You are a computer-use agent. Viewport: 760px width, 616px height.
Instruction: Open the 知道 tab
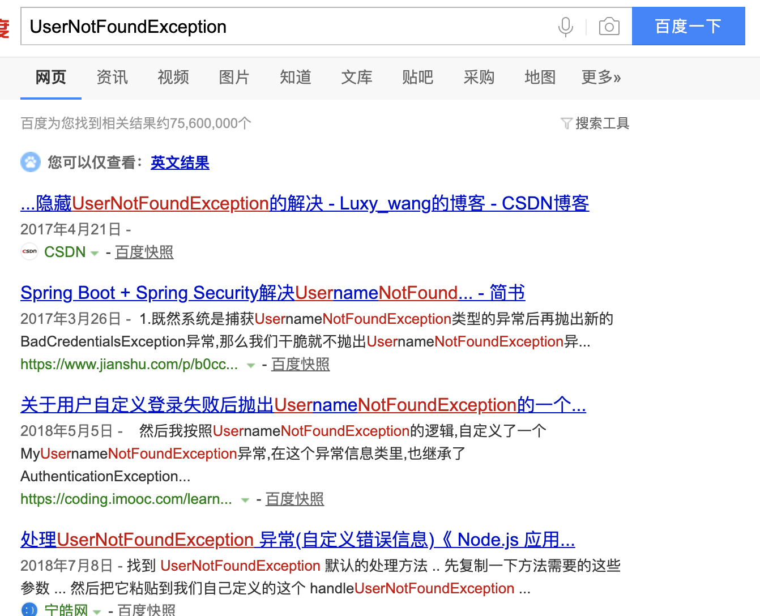[x=296, y=78]
